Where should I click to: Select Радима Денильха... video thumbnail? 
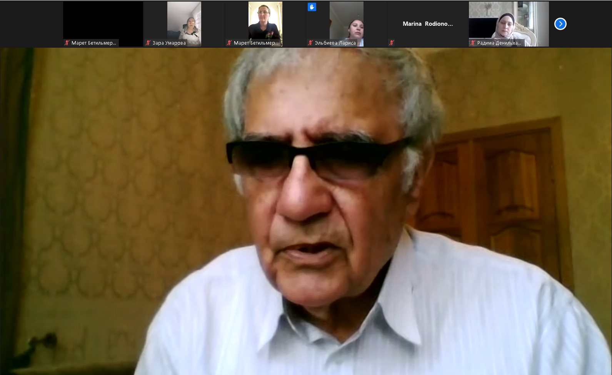click(509, 24)
